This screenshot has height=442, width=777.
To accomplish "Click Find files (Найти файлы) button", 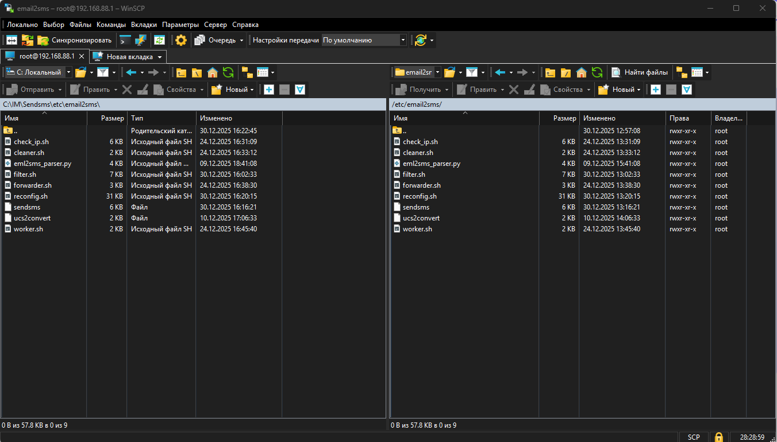I will (640, 72).
